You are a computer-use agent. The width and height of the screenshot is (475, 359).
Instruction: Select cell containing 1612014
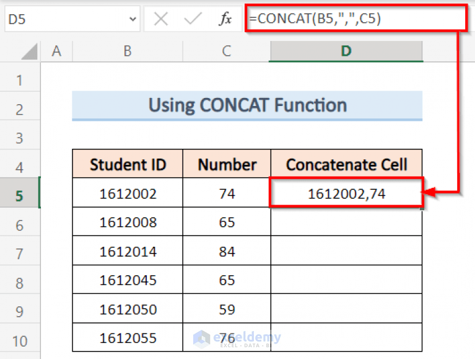128,251
